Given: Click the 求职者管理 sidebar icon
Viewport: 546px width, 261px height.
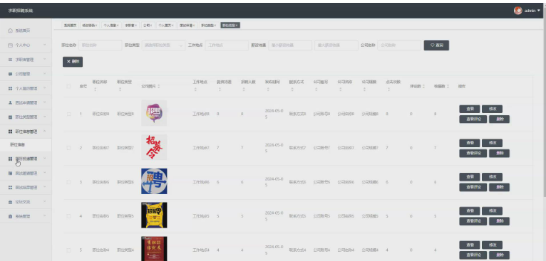Looking at the screenshot, I should click(x=11, y=60).
